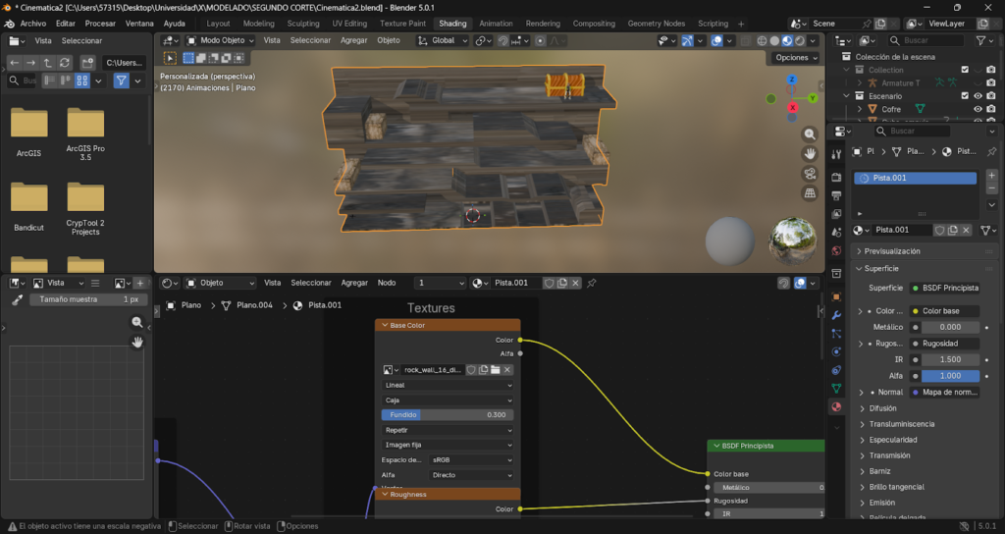Refresh the file browser list
1005x534 pixels.
(x=65, y=62)
